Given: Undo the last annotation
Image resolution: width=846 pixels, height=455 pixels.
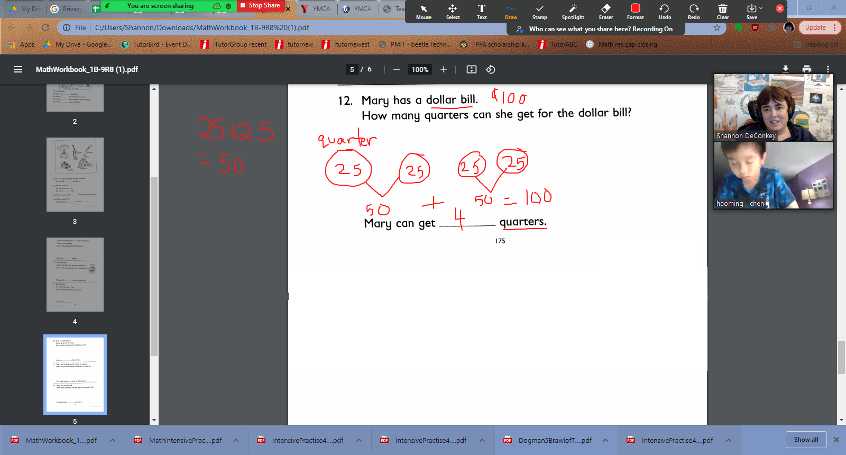Looking at the screenshot, I should click(x=665, y=12).
